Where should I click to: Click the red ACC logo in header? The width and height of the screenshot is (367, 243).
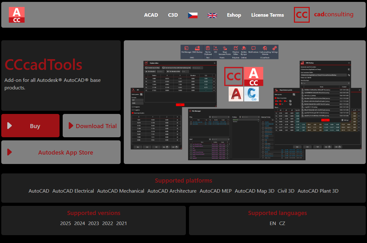[17, 15]
